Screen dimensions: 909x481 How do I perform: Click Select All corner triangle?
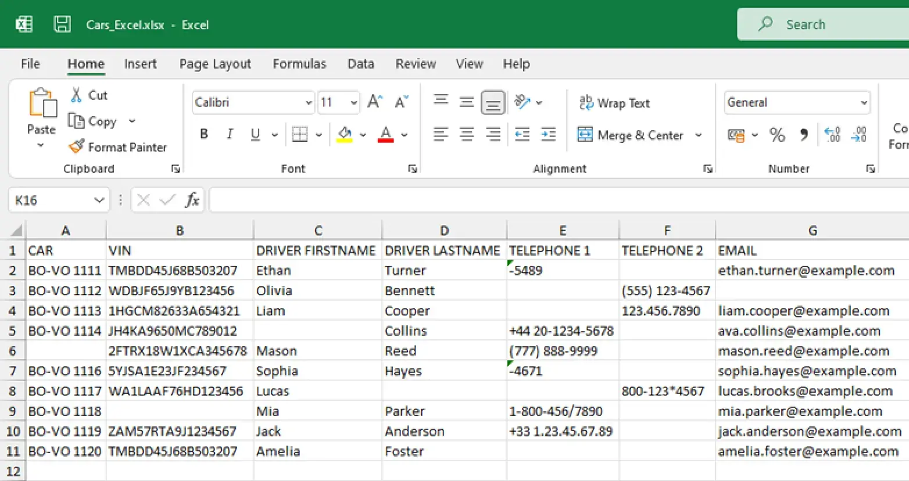(x=16, y=230)
